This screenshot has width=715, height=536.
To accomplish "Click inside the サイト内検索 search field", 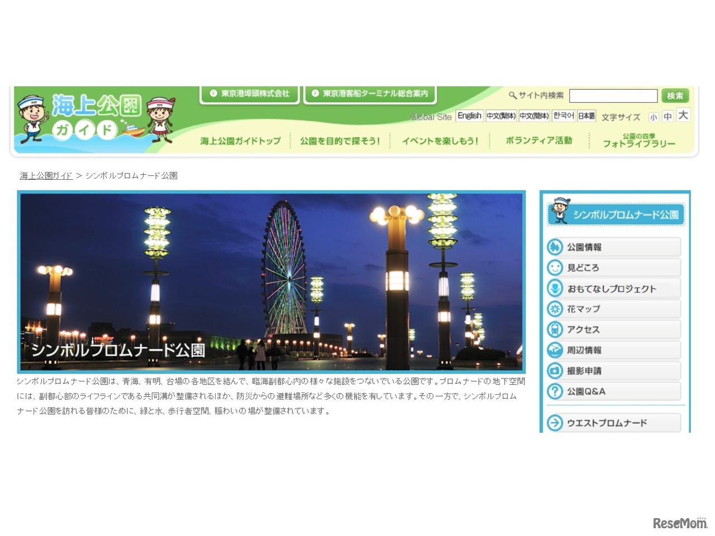I will [613, 95].
